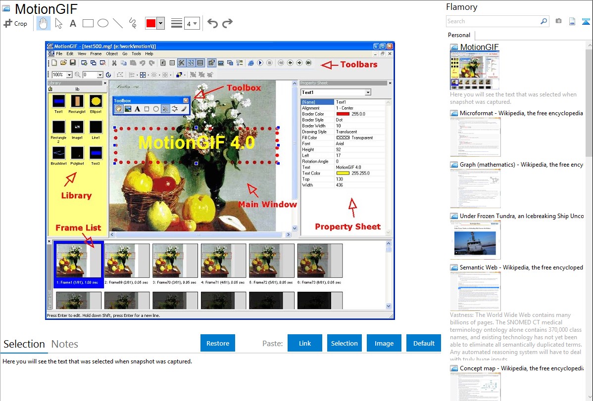
Task: Click the rotate refresh icon beside angle box
Action: (108, 75)
